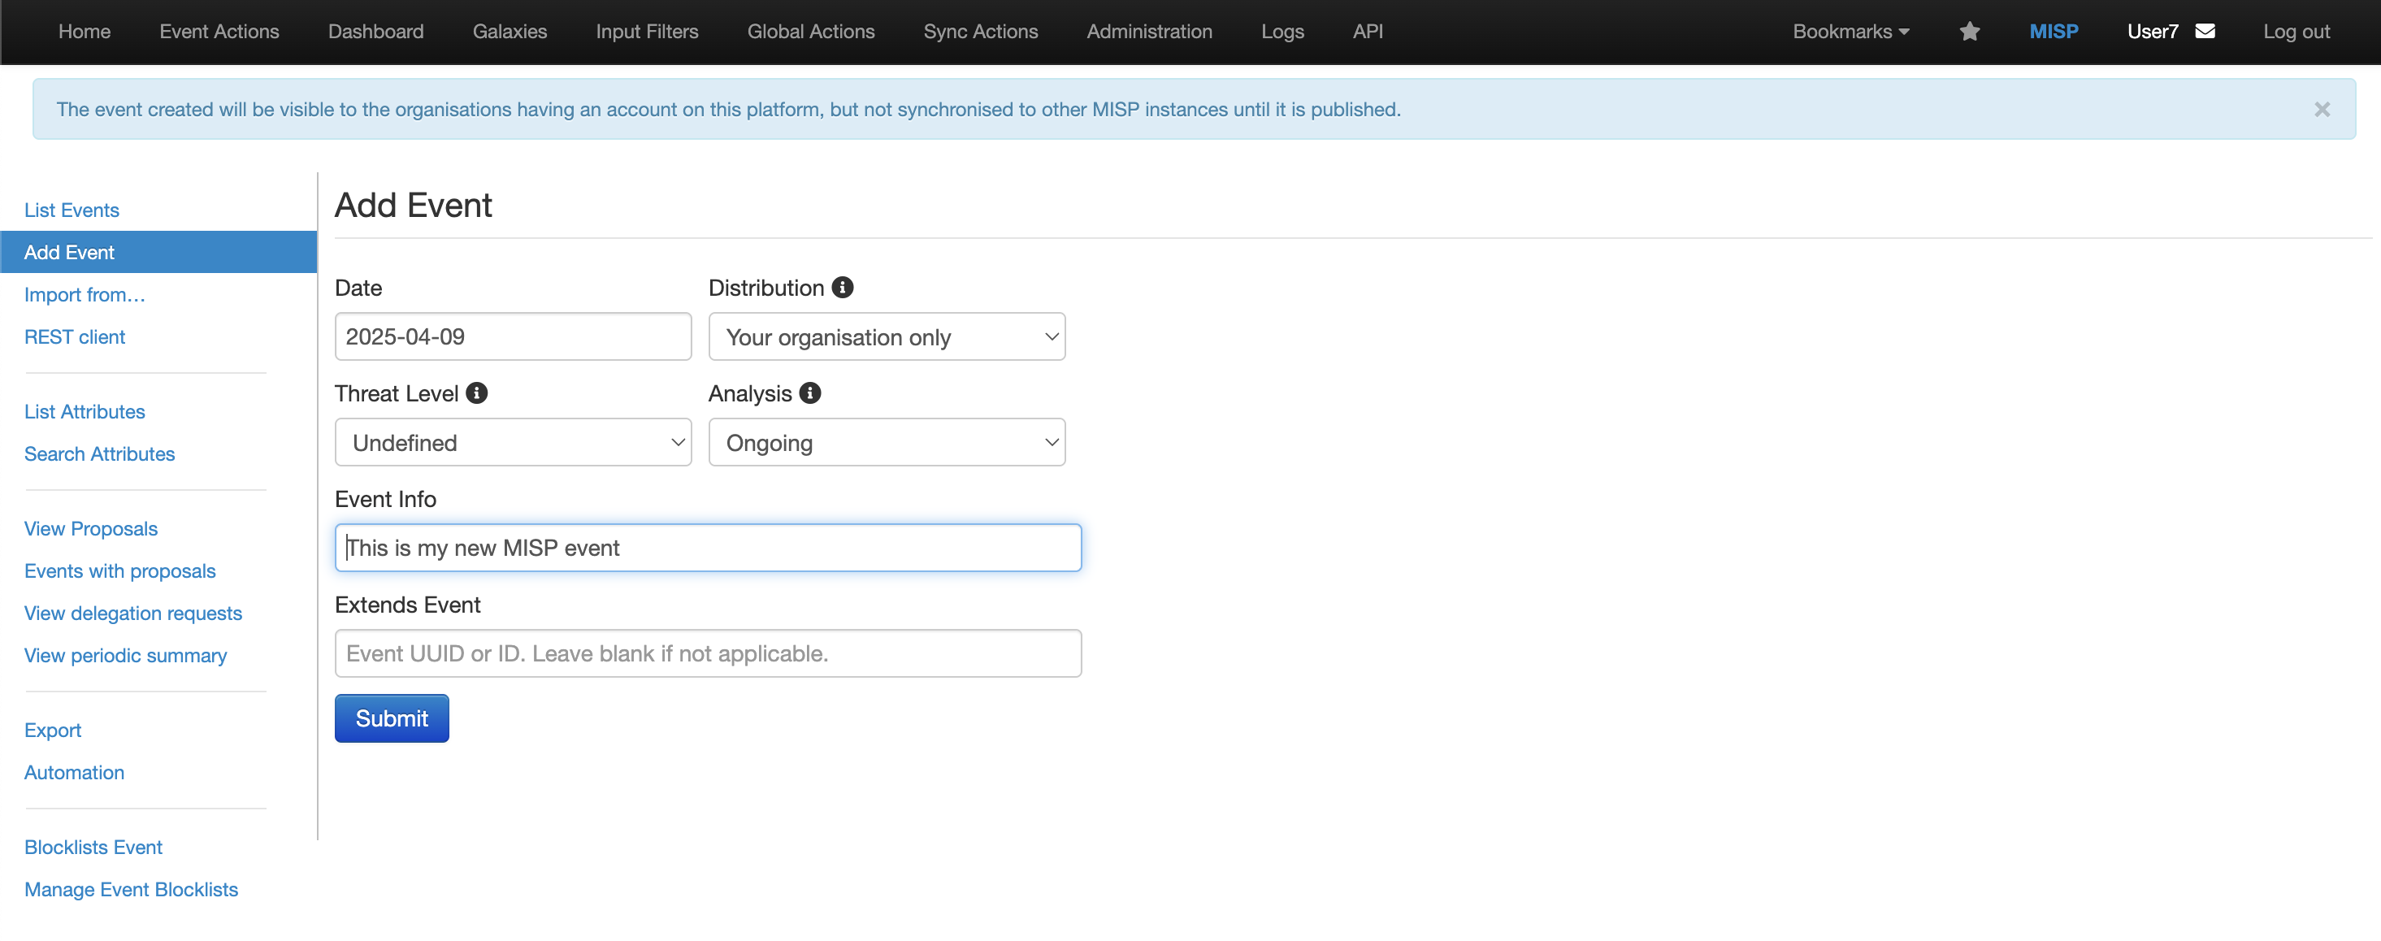The image size is (2381, 941).
Task: Focus the Extends Event field
Action: click(x=707, y=653)
